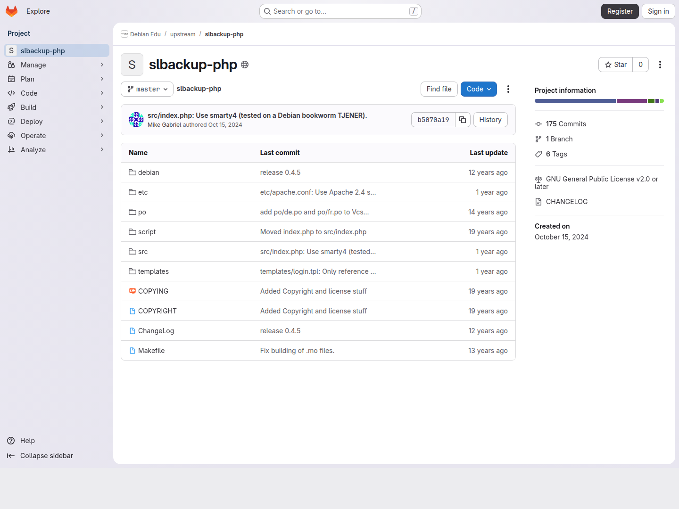Click the debian folder icon
The width and height of the screenshot is (679, 509).
(132, 172)
